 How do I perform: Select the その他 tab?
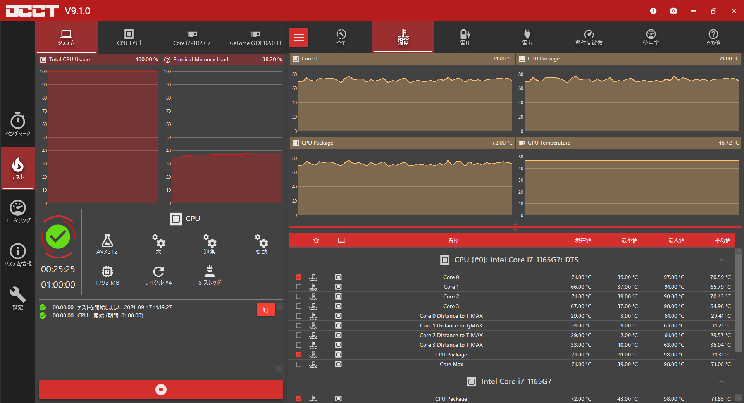(713, 37)
